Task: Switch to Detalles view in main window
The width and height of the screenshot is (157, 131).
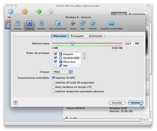Action: point(119,14)
